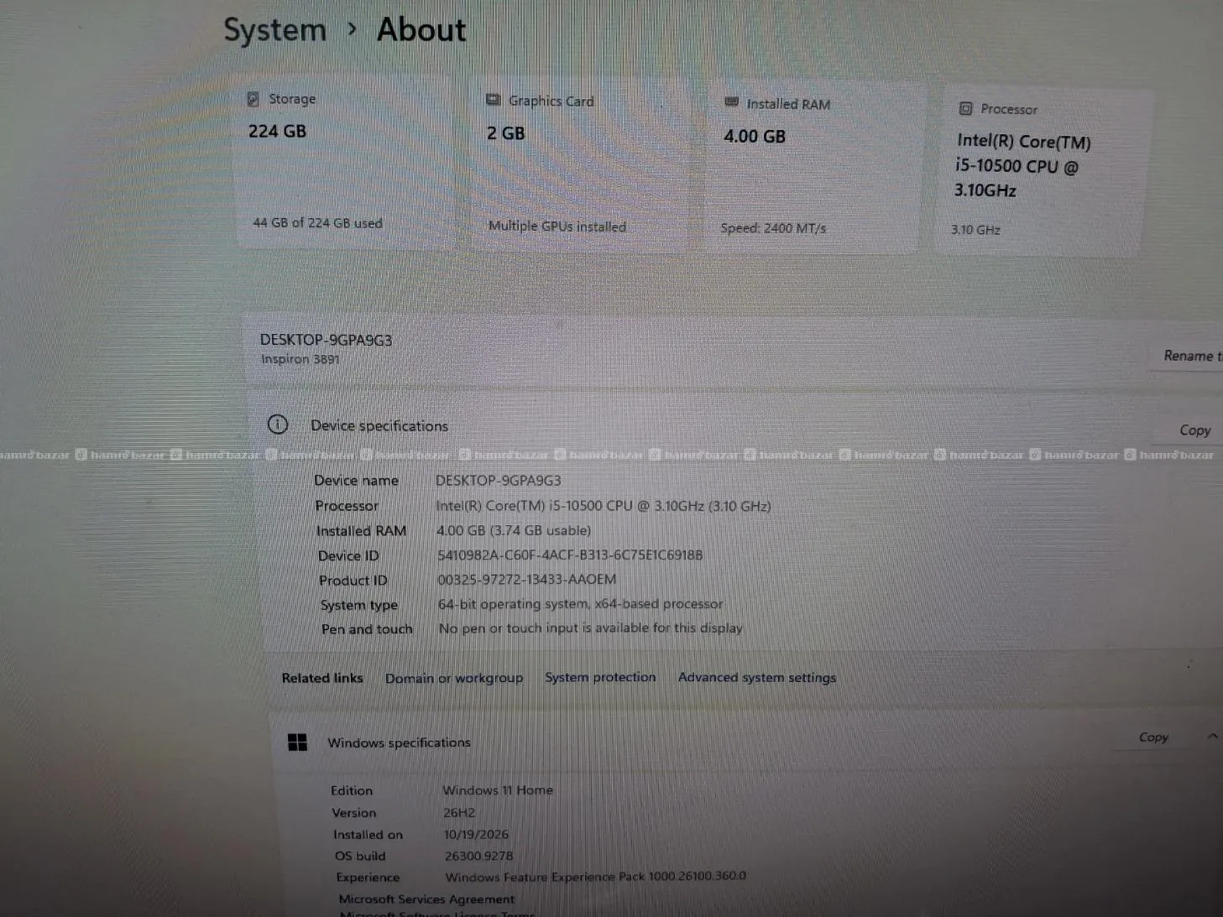
Task: Click the OS build 26300.9278 value
Action: pyautogui.click(x=478, y=856)
